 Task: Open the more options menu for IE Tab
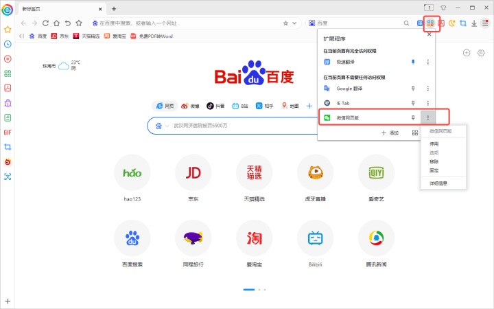[x=428, y=103]
